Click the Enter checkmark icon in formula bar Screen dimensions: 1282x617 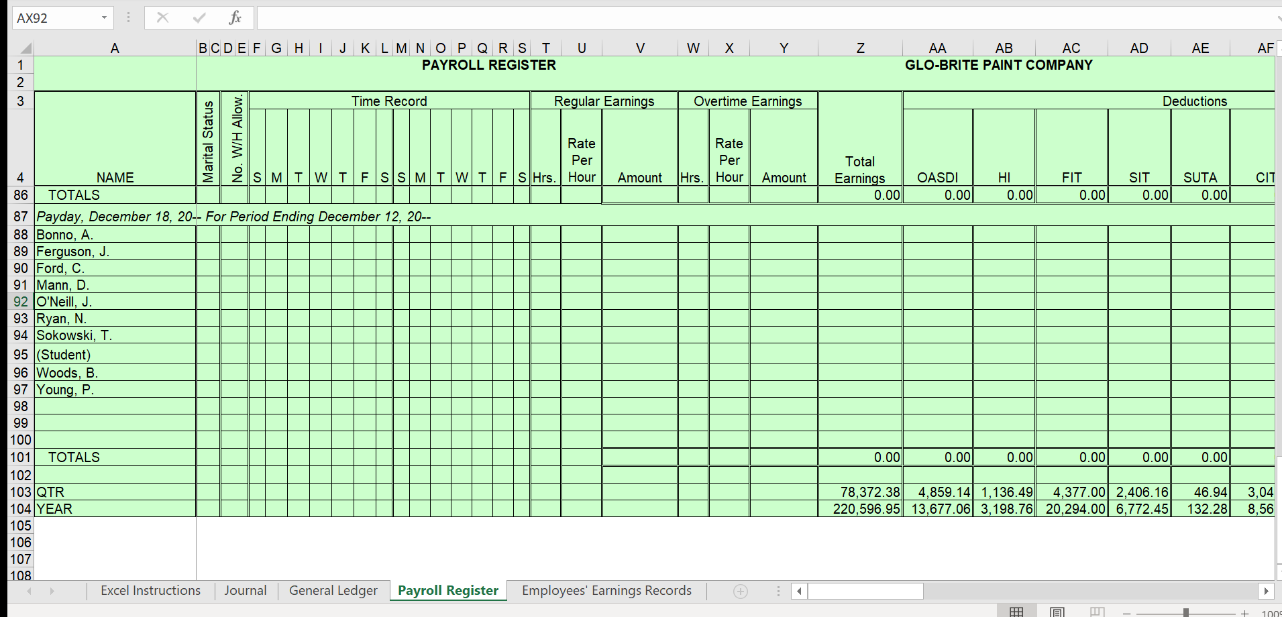pos(199,17)
